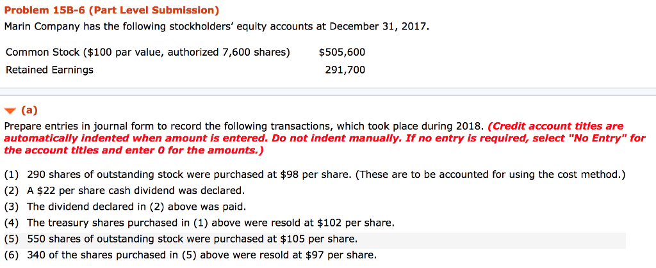Select the Retained Earnings row label
The image size is (656, 268).
click(49, 70)
